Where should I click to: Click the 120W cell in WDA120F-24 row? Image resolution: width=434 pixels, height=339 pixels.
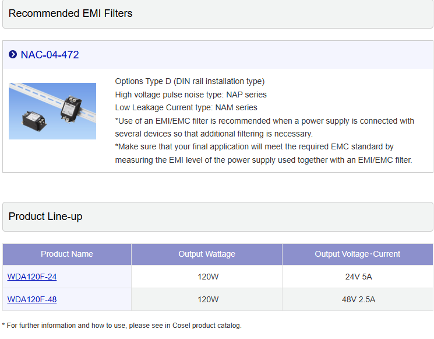(207, 277)
